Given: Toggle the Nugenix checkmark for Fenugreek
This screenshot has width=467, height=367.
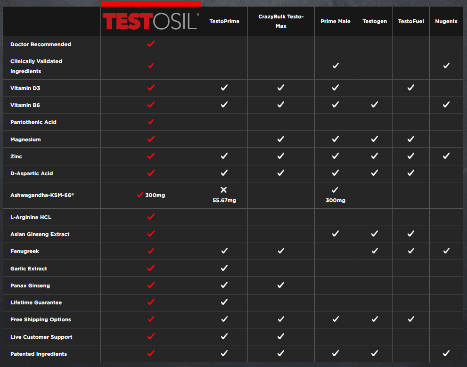Looking at the screenshot, I should (x=445, y=251).
